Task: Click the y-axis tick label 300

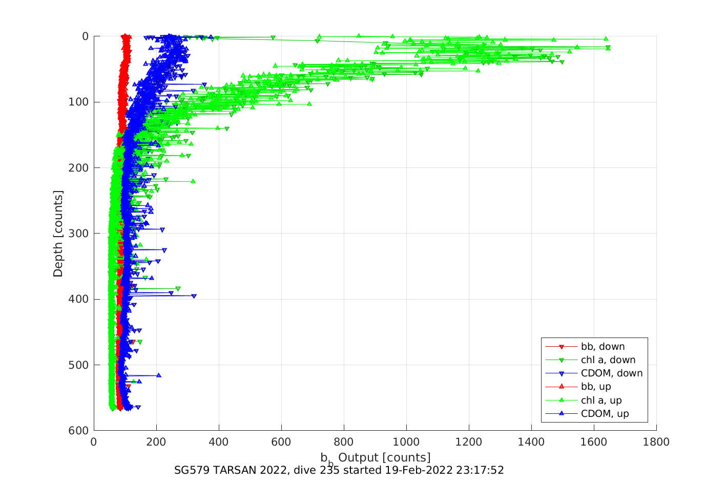Action: [79, 234]
